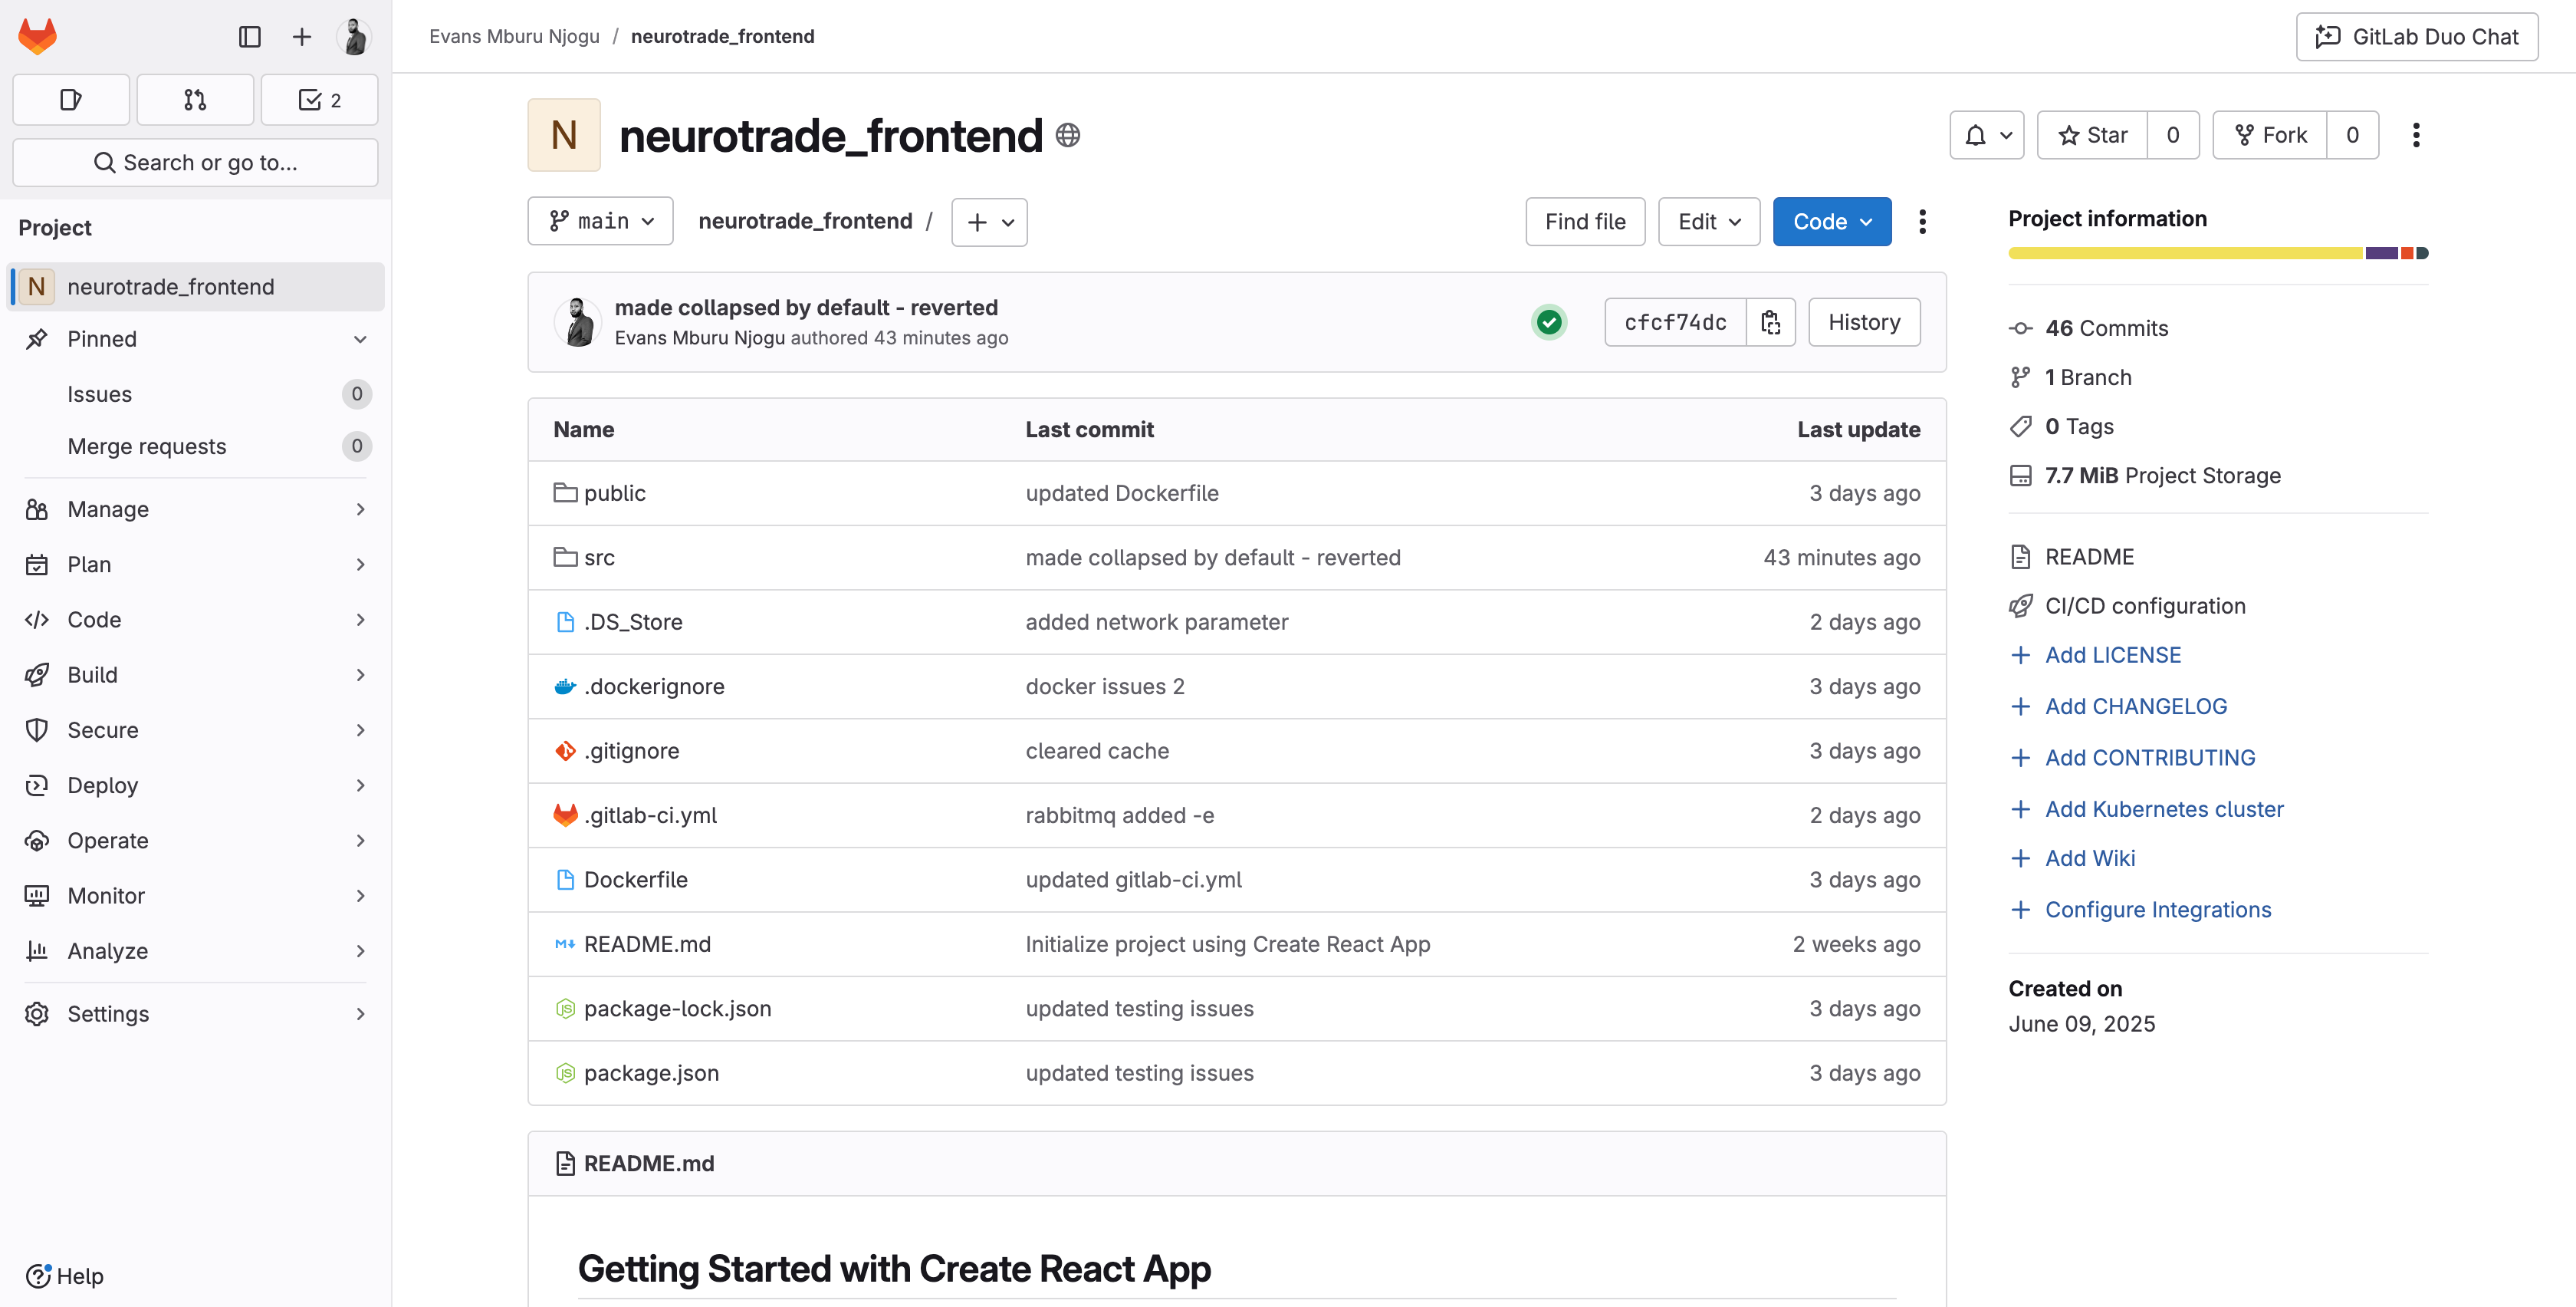The height and width of the screenshot is (1307, 2576).
Task: Click the green pipeline passed status icon
Action: pyautogui.click(x=1549, y=322)
